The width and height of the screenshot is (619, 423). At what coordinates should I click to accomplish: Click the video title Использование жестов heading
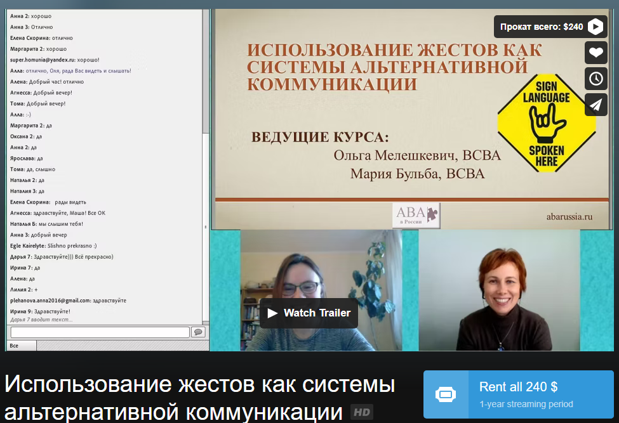[x=199, y=398]
